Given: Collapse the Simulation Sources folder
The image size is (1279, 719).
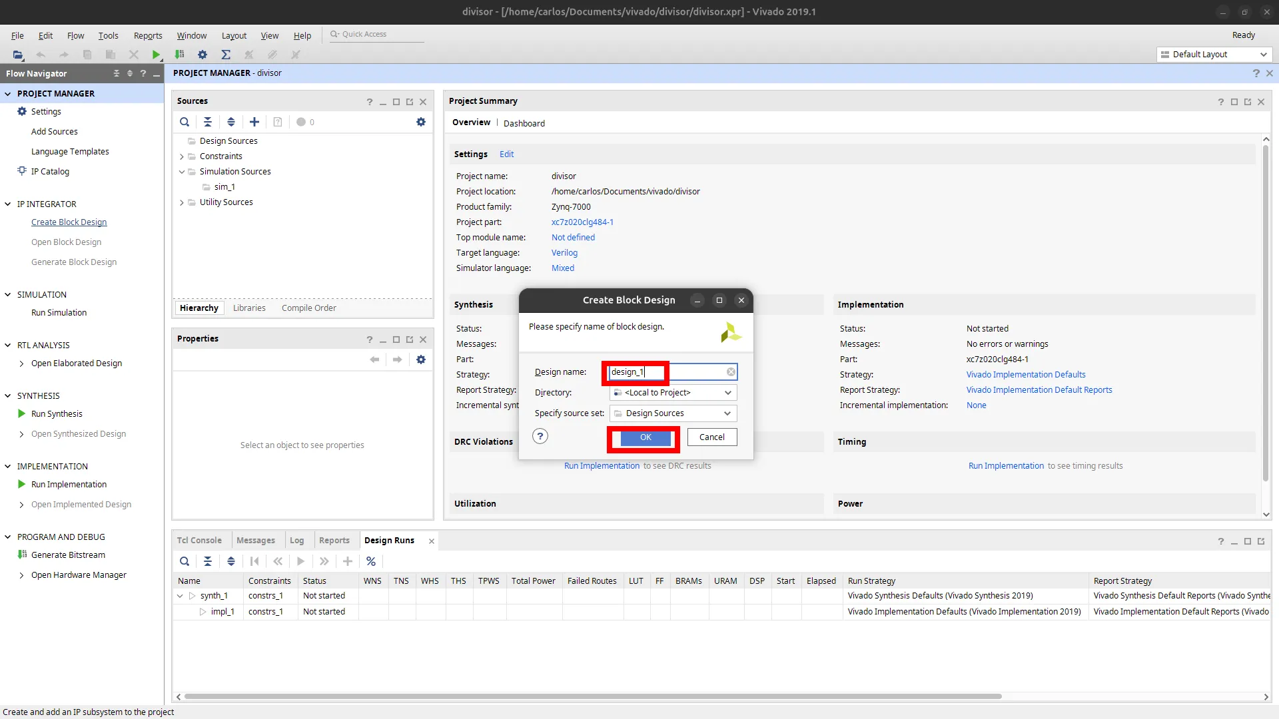Looking at the screenshot, I should [x=182, y=172].
